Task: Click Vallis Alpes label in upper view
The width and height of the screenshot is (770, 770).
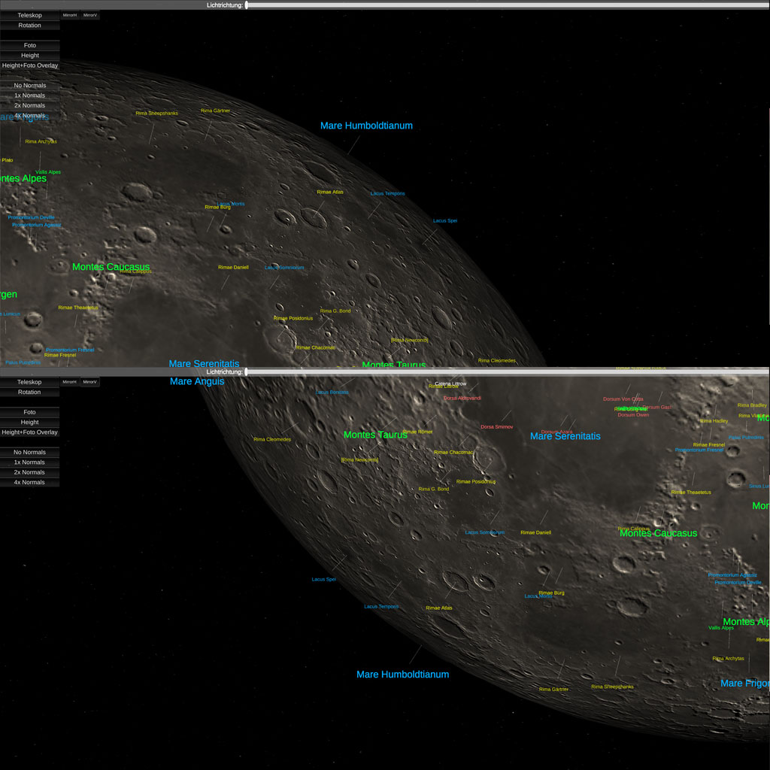Action: (x=48, y=172)
